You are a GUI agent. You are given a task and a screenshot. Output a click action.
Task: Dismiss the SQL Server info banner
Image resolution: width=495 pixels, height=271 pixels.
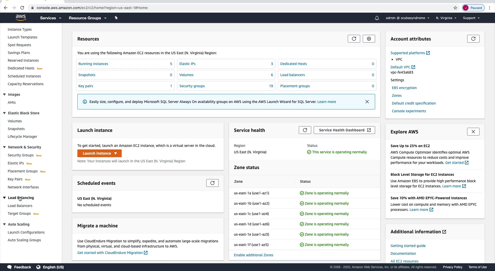[367, 102]
